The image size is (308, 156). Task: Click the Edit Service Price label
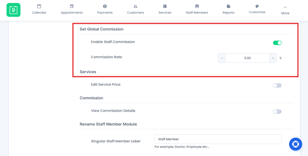pos(106,84)
